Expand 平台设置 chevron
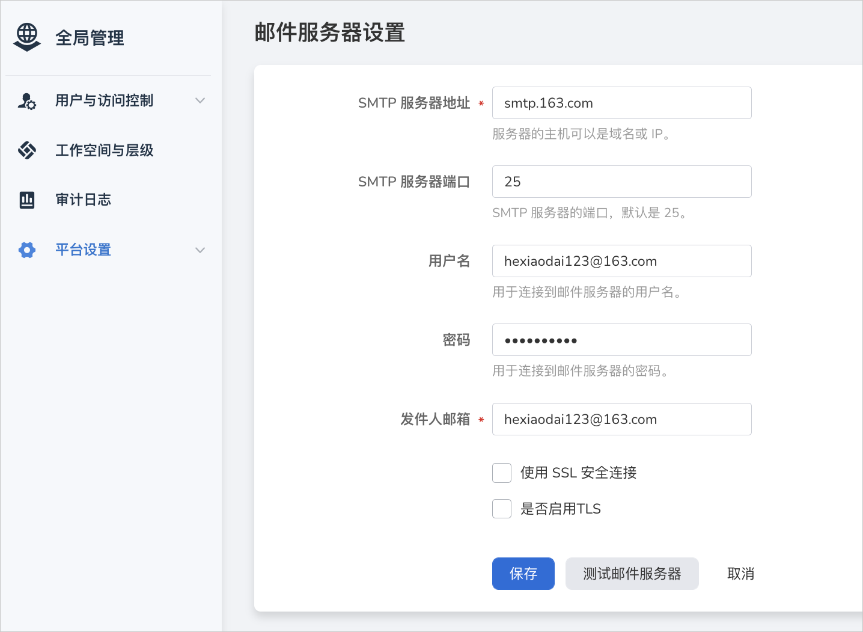The height and width of the screenshot is (632, 863). point(200,250)
